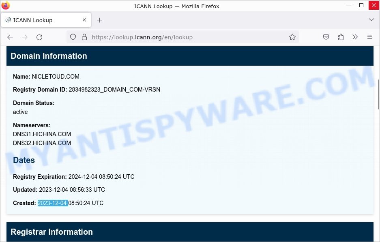Click the forward navigation arrow

pyautogui.click(x=25, y=37)
